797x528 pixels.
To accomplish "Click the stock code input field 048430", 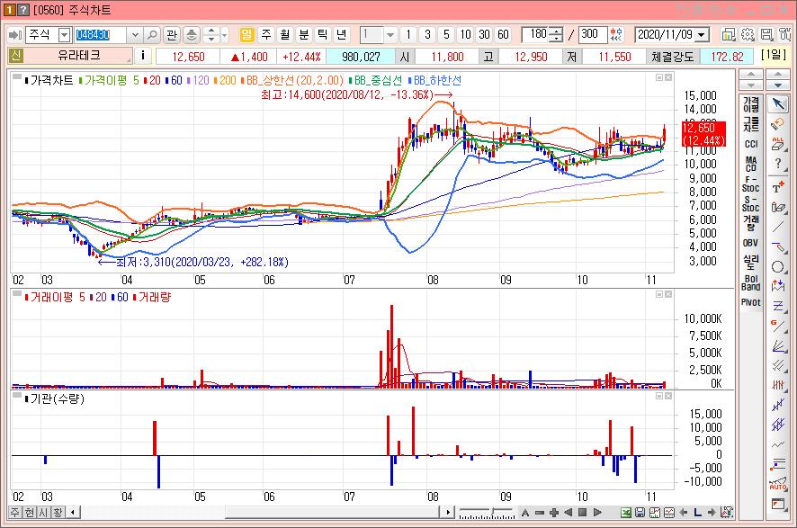I will pyautogui.click(x=101, y=34).
